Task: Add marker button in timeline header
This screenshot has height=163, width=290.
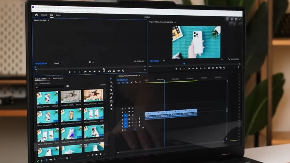Action: pyautogui.click(x=132, y=83)
